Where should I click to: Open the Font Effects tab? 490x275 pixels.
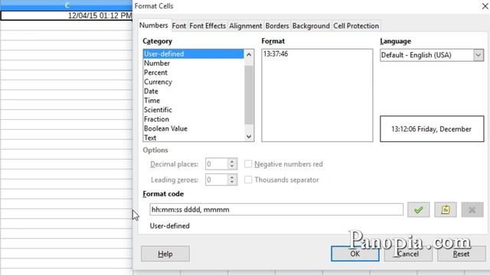pos(207,26)
